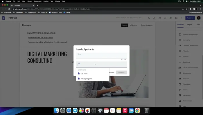Open the Finanza bookmarks folder
The image size is (203, 115).
(x=43, y=12)
